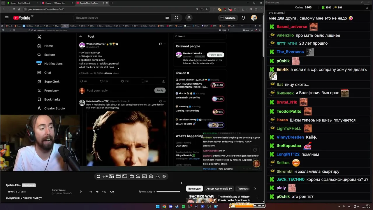Click the flask experiments icon in toolbar
The image size is (373, 210).
(158, 176)
